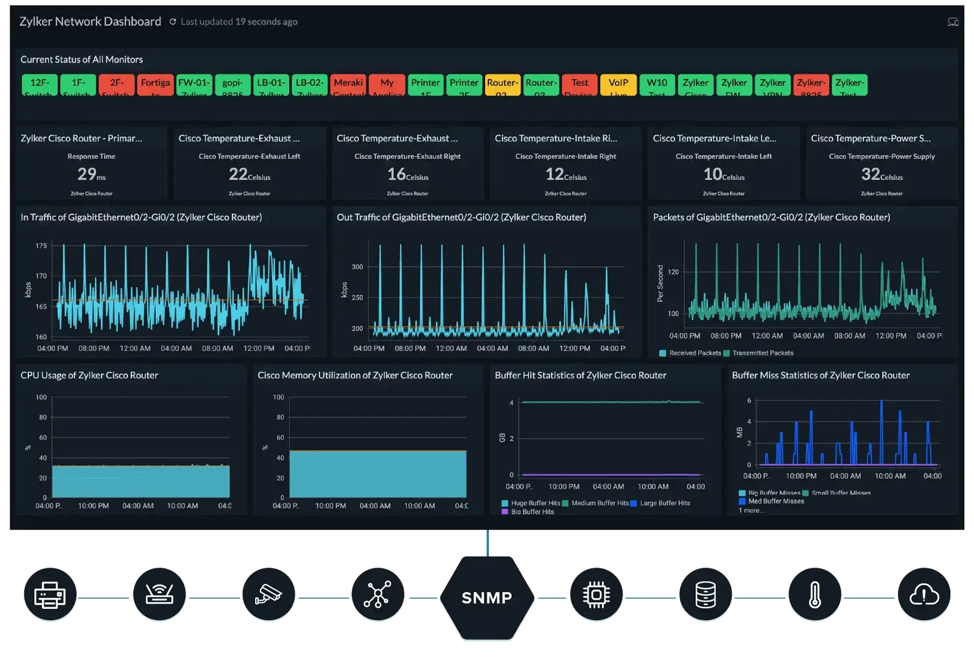This screenshot has height=660, width=974.
Task: Open Power Supply 32 Celsius widget
Action: [x=882, y=163]
